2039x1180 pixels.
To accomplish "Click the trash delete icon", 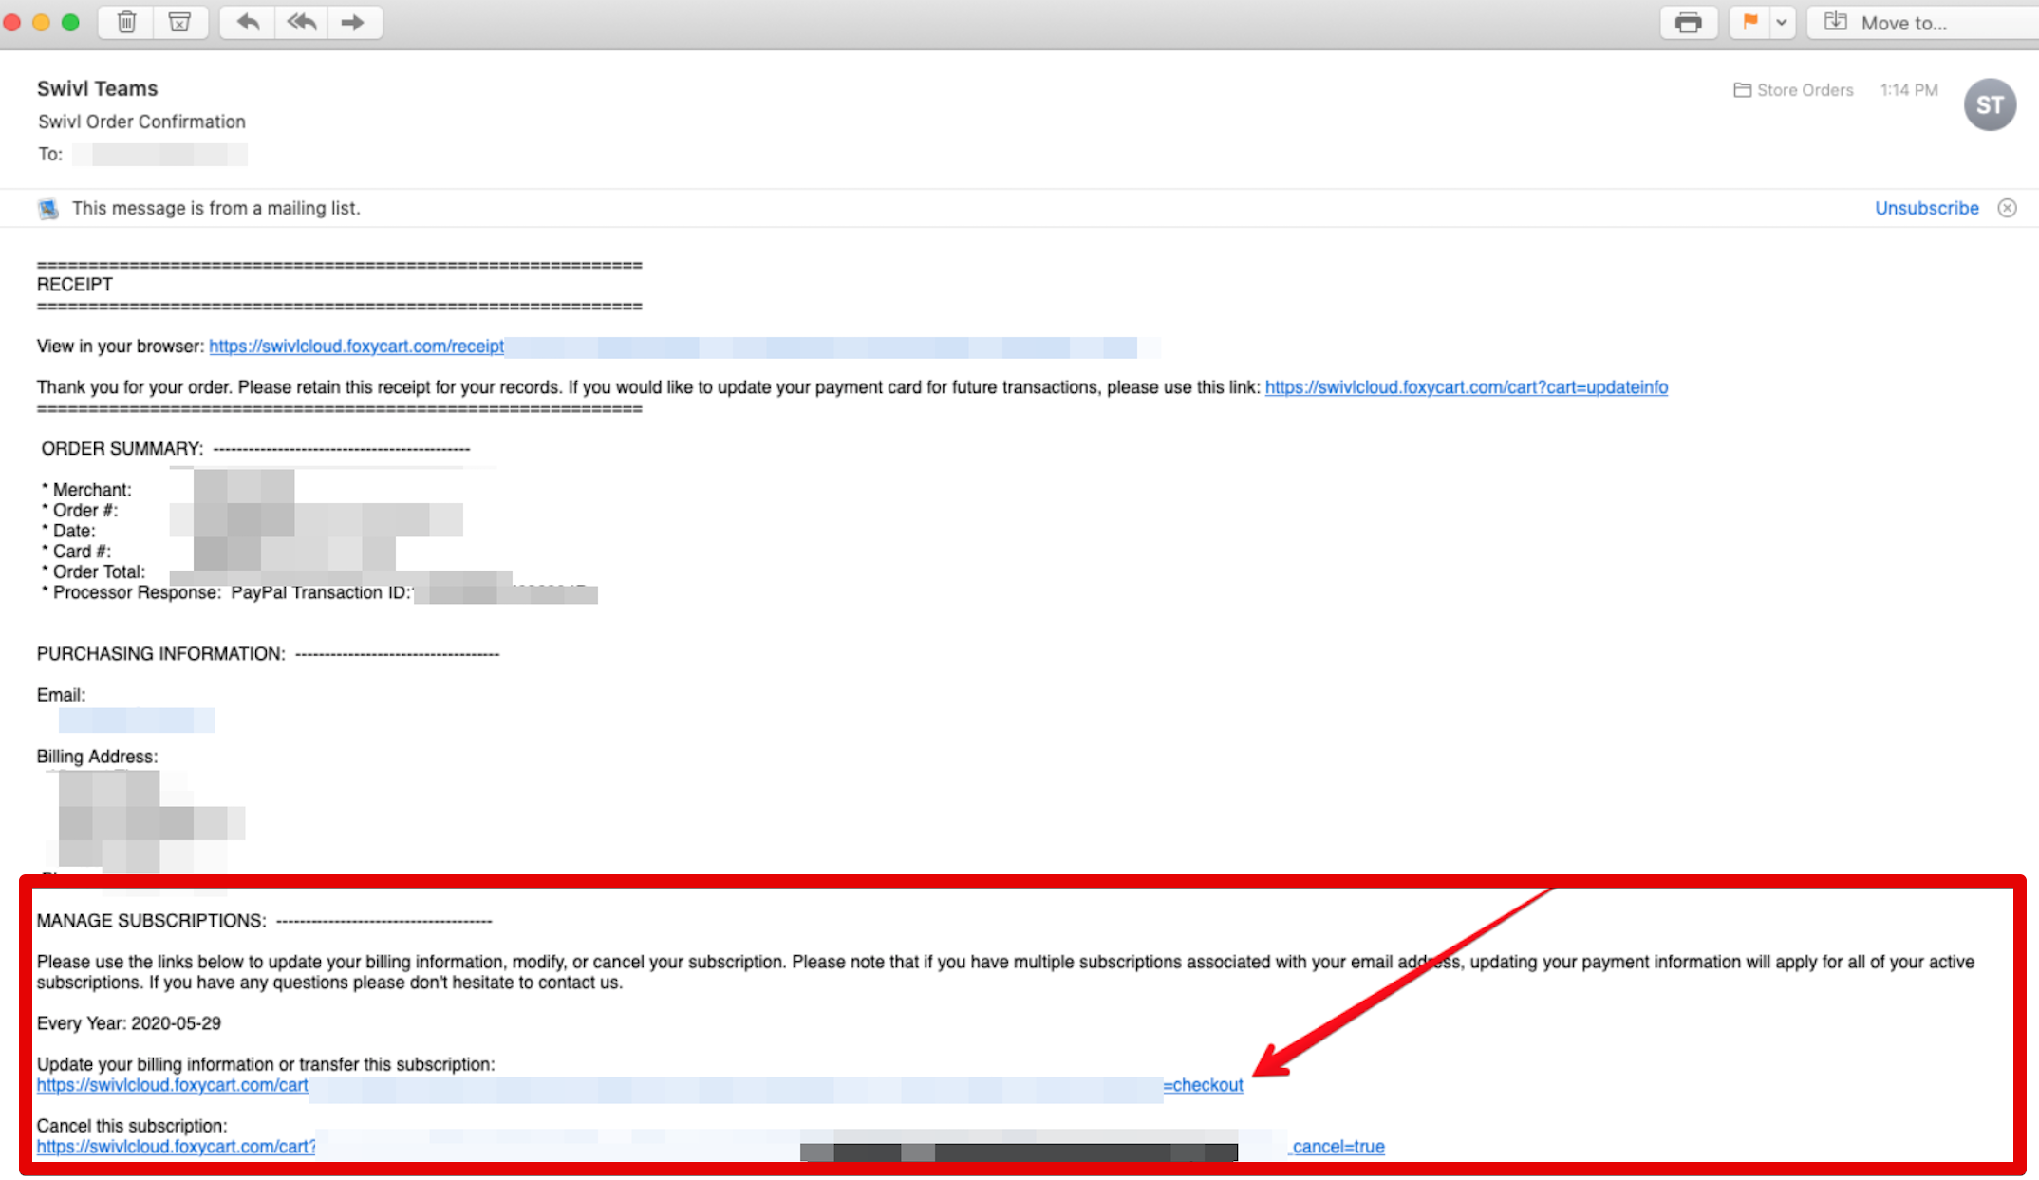I will 126,22.
